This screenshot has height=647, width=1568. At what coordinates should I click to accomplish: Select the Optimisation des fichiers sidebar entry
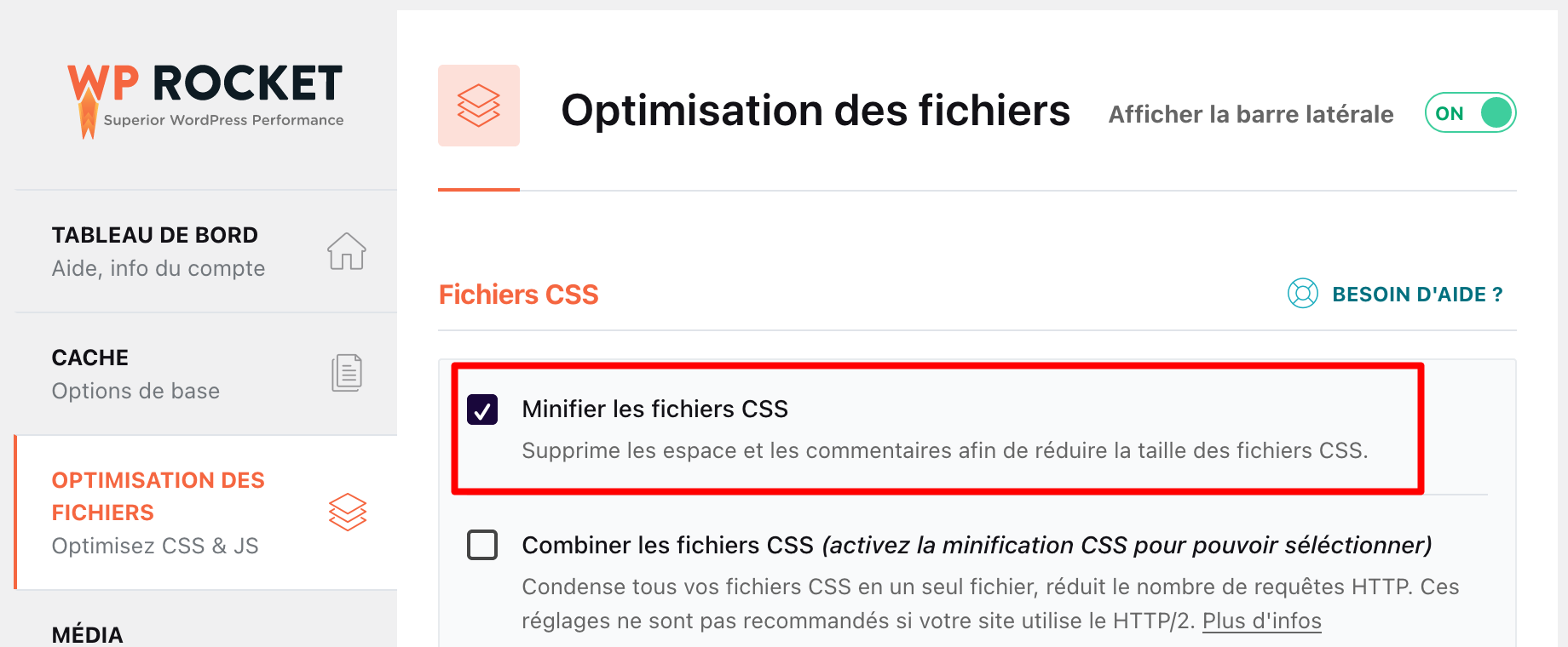click(159, 495)
